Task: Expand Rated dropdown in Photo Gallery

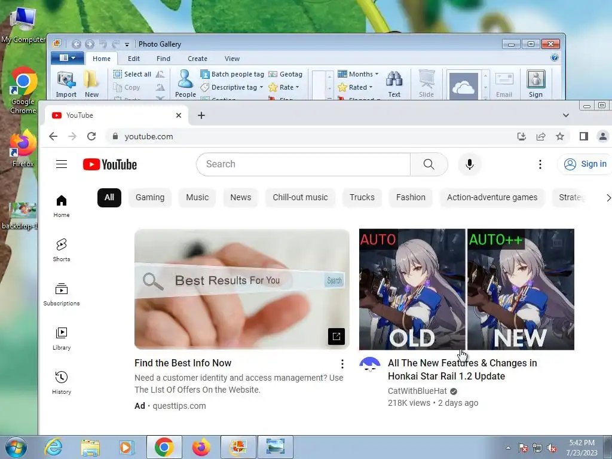Action: pyautogui.click(x=371, y=87)
